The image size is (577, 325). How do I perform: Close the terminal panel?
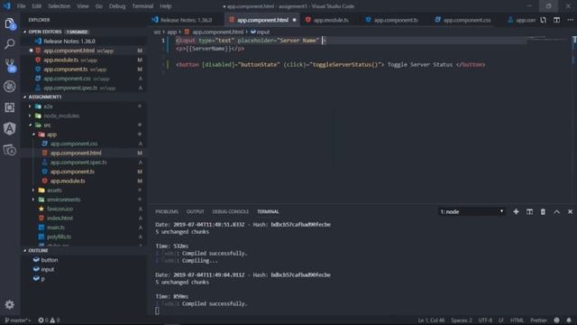pyautogui.click(x=570, y=211)
